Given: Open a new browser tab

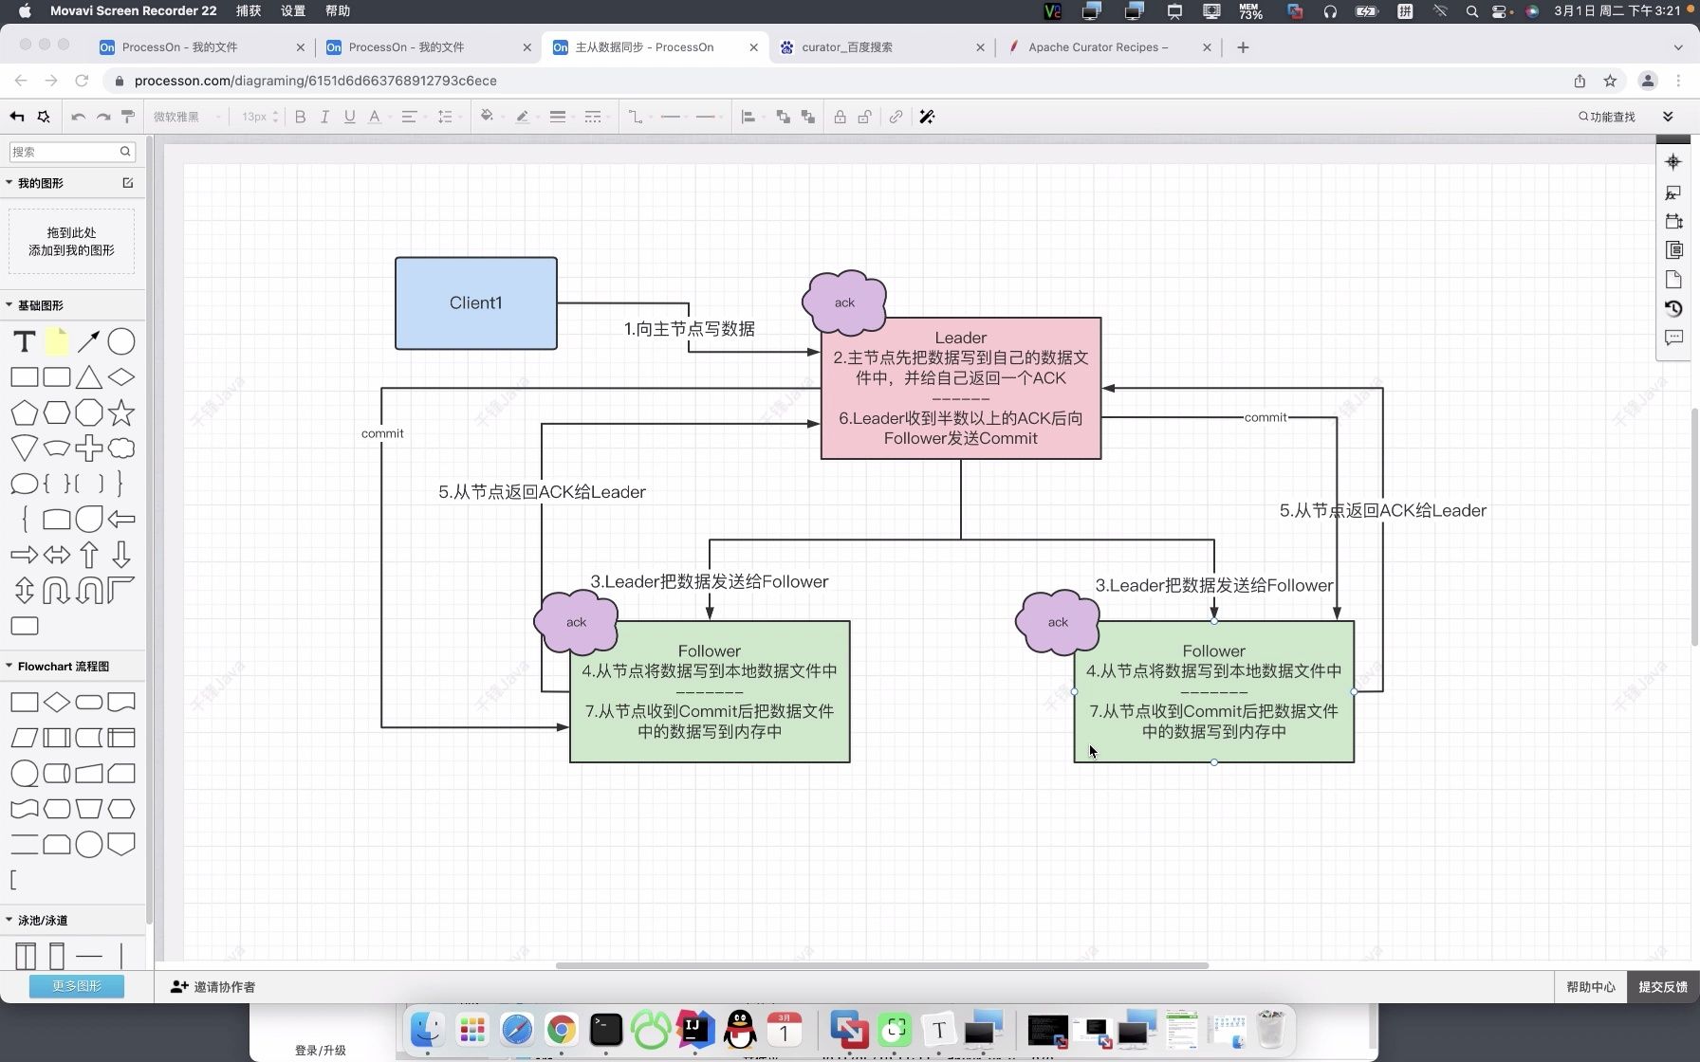Looking at the screenshot, I should 1243,46.
